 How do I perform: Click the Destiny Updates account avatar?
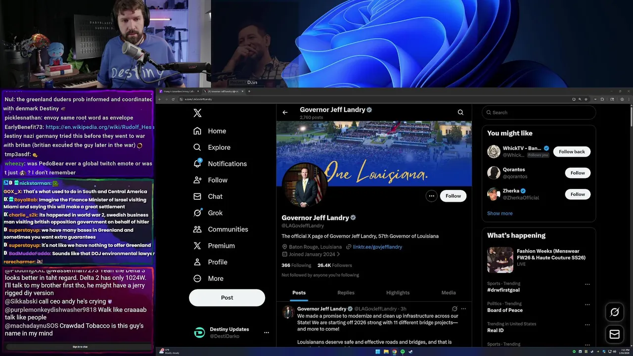pyautogui.click(x=199, y=333)
